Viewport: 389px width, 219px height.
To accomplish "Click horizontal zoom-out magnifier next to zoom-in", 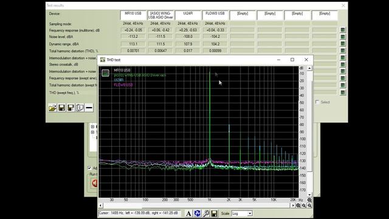I will click(304, 206).
